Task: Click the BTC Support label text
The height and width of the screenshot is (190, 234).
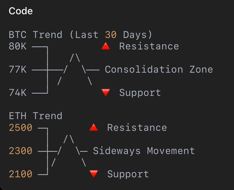Action: tap(140, 93)
